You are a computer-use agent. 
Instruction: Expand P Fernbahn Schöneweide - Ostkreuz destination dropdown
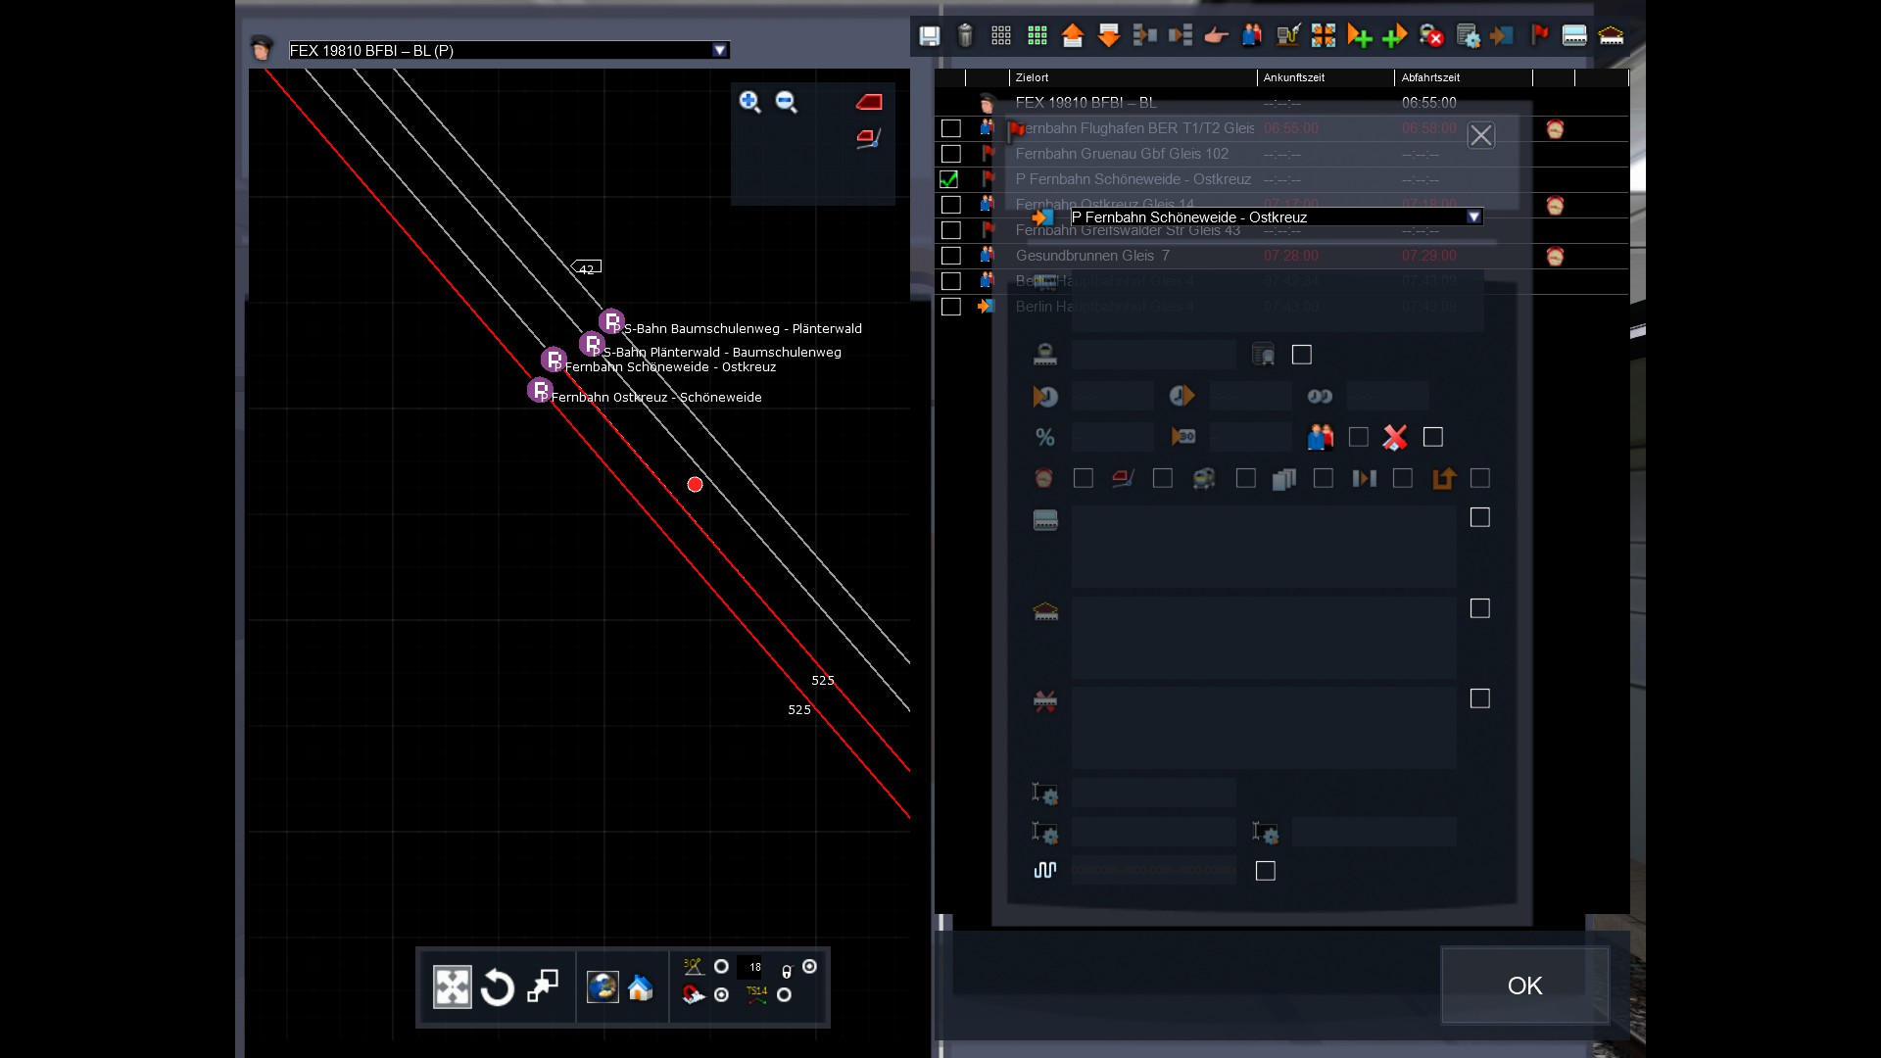tap(1473, 217)
